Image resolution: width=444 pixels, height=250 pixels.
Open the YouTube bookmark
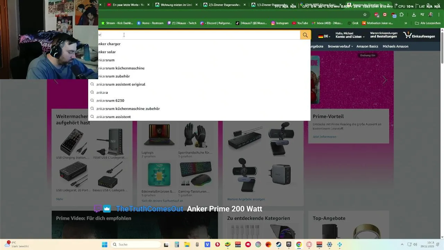tap(300, 23)
